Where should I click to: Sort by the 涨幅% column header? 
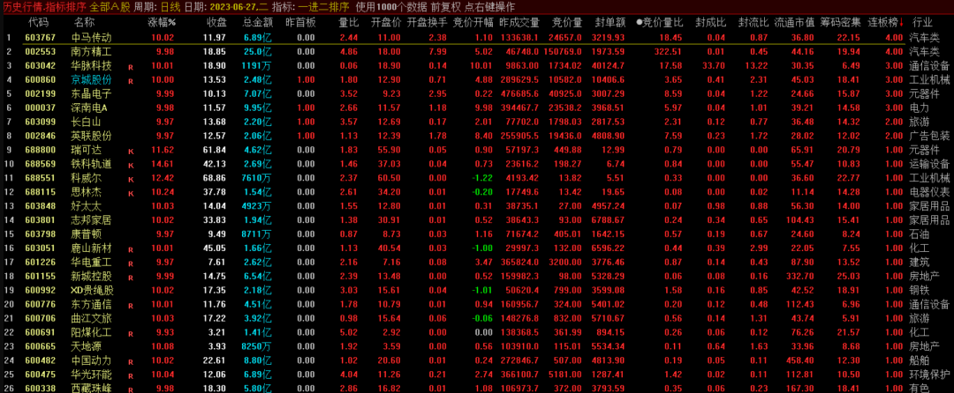coord(162,23)
